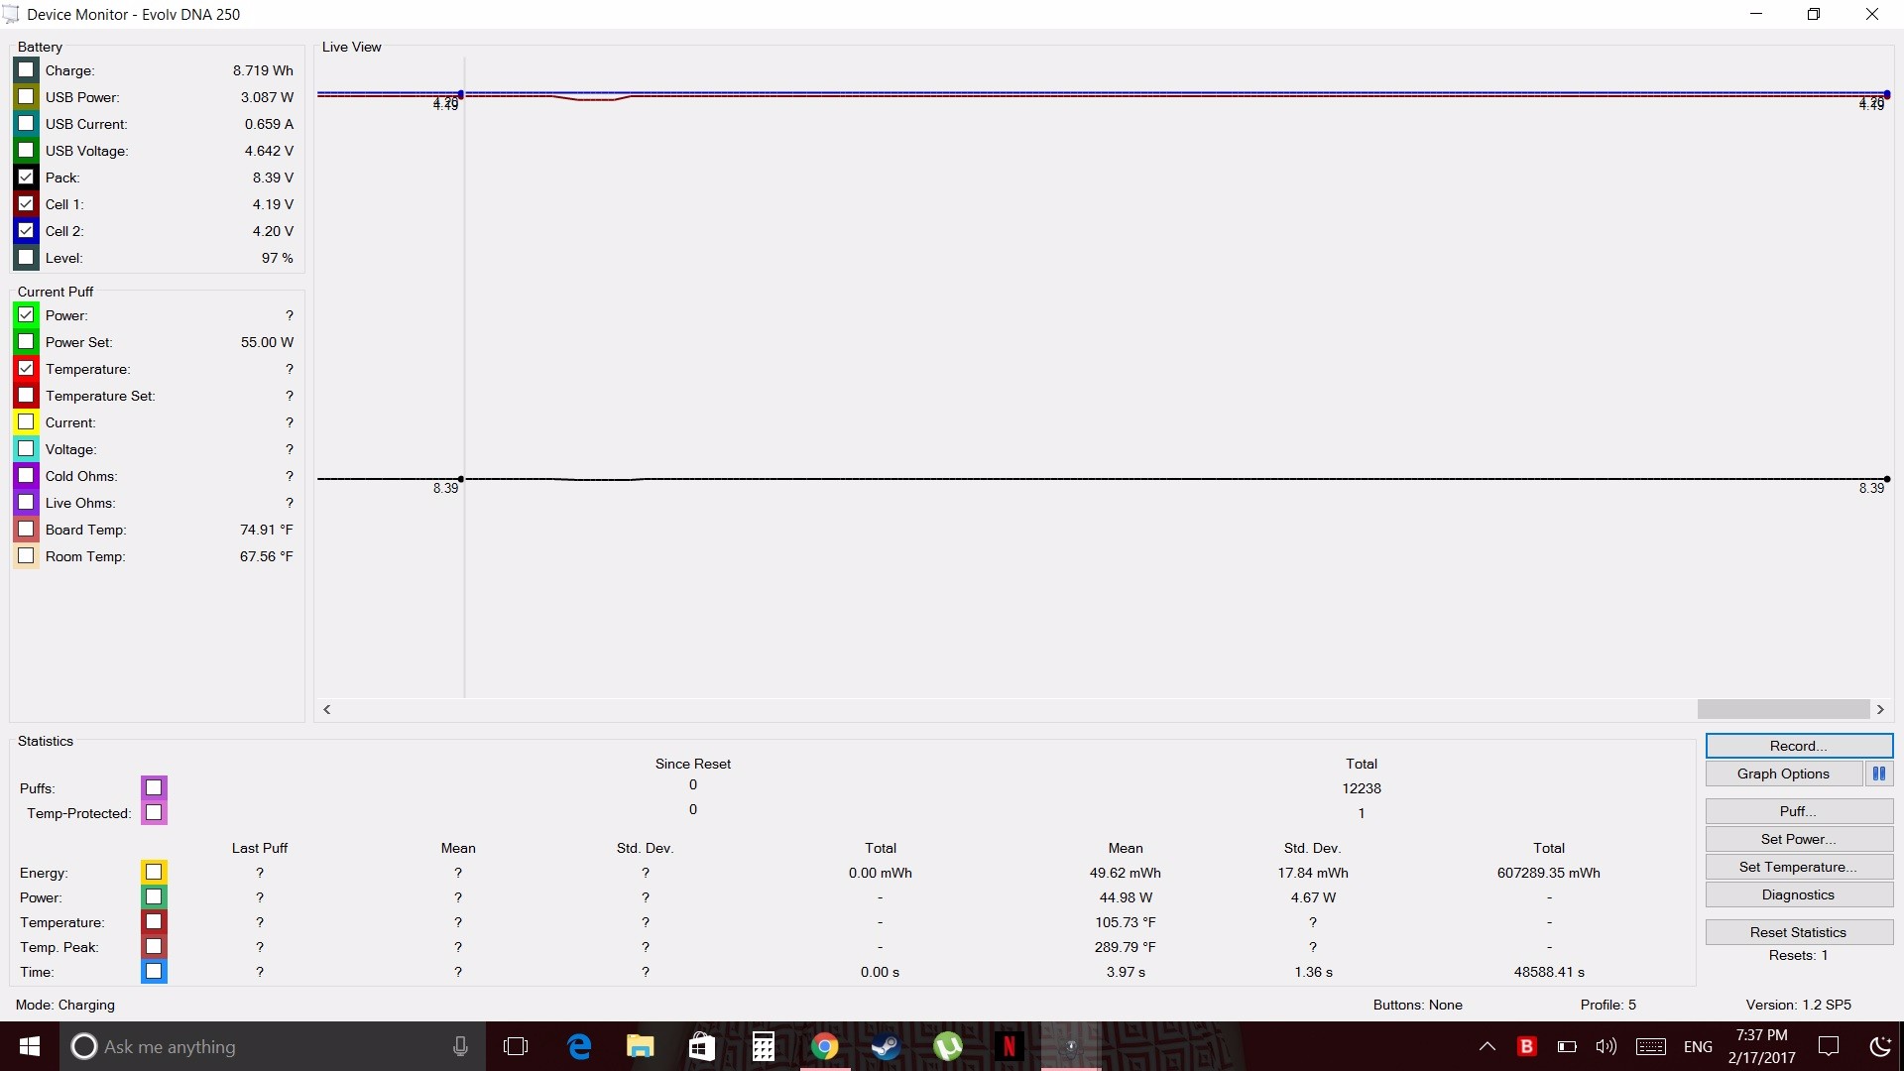1904x1071 pixels.
Task: Open Google Chrome from taskbar
Action: pyautogui.click(x=824, y=1046)
